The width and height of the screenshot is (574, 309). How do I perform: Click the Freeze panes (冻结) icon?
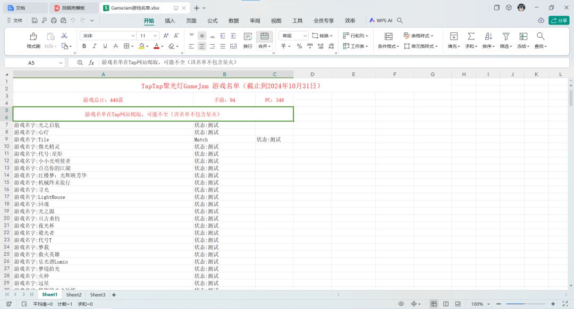coord(523,36)
